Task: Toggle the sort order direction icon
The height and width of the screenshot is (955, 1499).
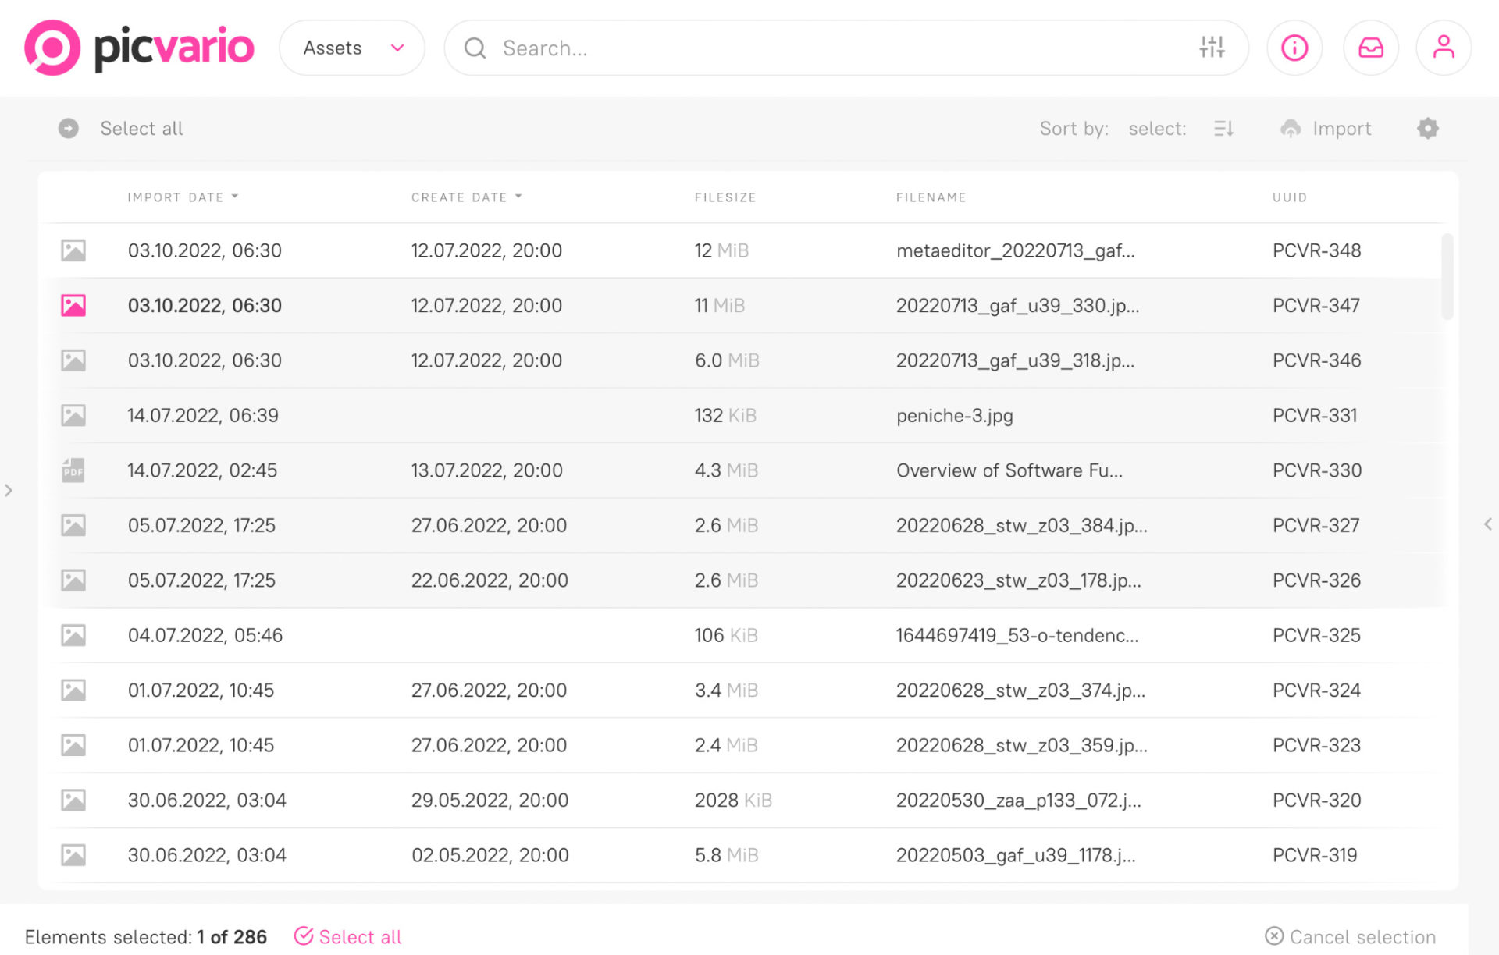Action: 1223,129
